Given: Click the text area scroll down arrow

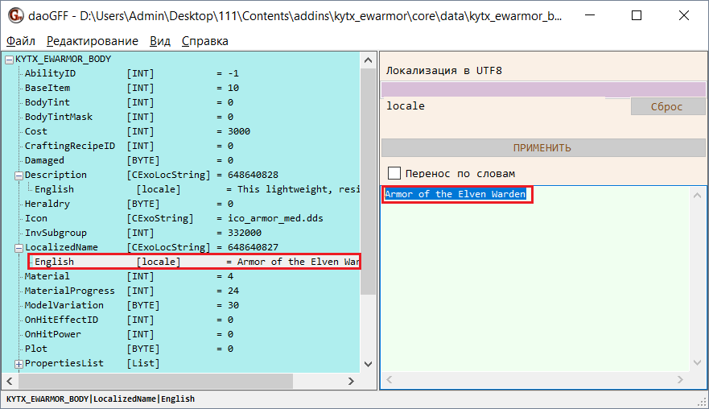Looking at the screenshot, I should pos(697,363).
